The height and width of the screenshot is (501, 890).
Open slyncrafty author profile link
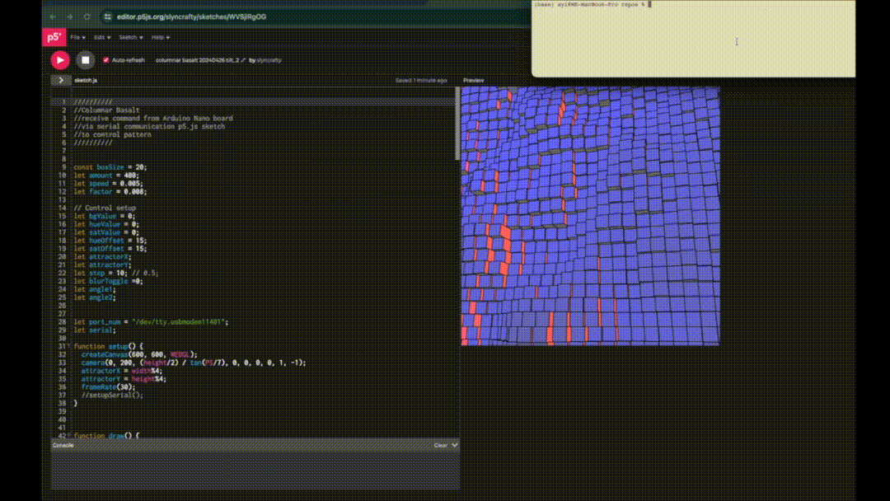tap(269, 60)
